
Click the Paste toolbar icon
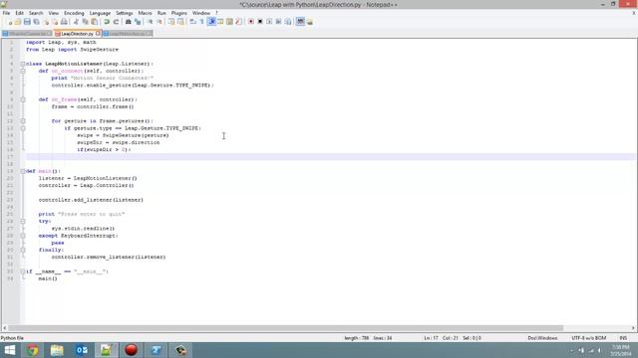[x=94, y=22]
